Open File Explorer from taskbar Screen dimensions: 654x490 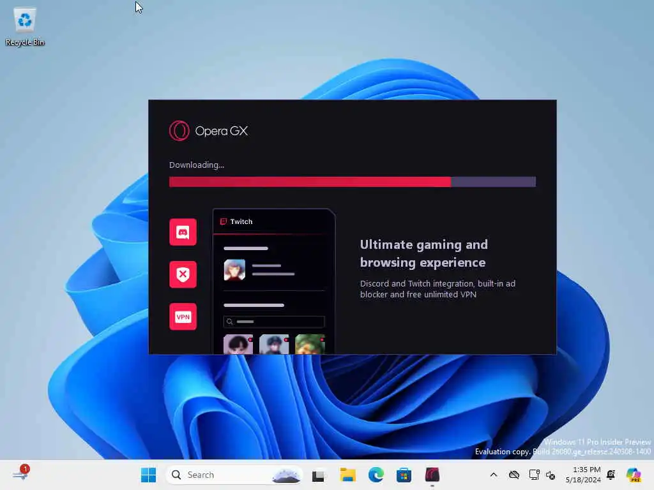(347, 475)
